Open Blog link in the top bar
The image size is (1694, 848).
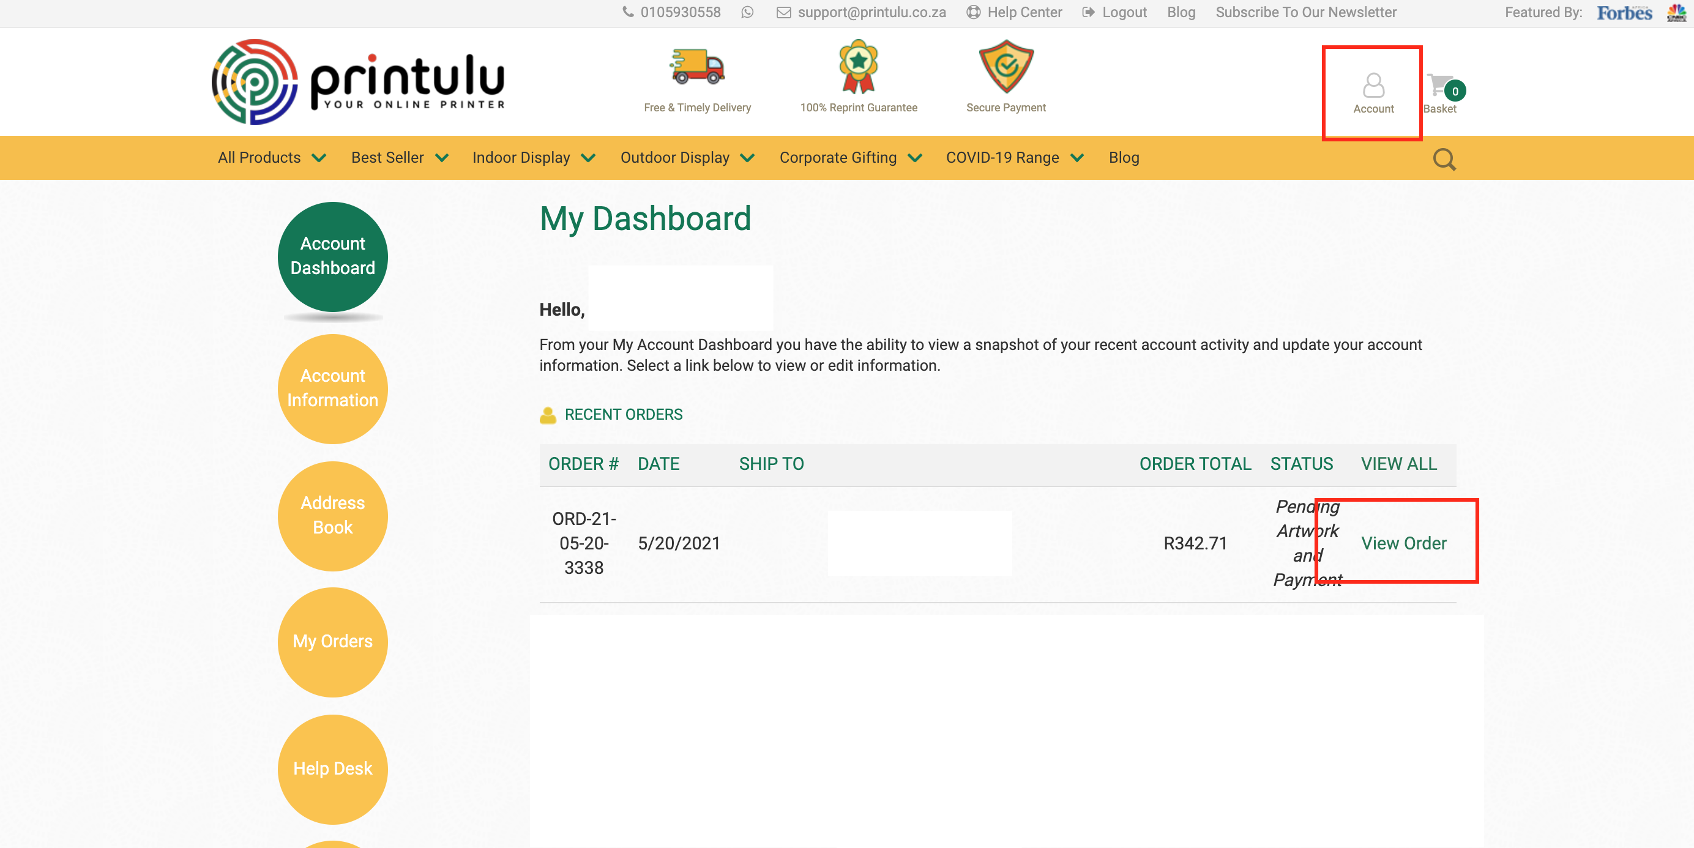1181,12
